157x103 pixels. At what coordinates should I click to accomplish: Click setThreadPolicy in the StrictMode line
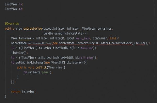pos(40,43)
